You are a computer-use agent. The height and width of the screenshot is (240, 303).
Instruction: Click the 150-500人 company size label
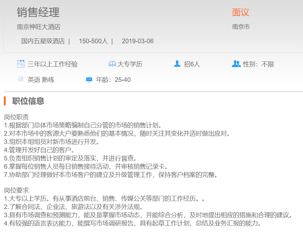93,41
